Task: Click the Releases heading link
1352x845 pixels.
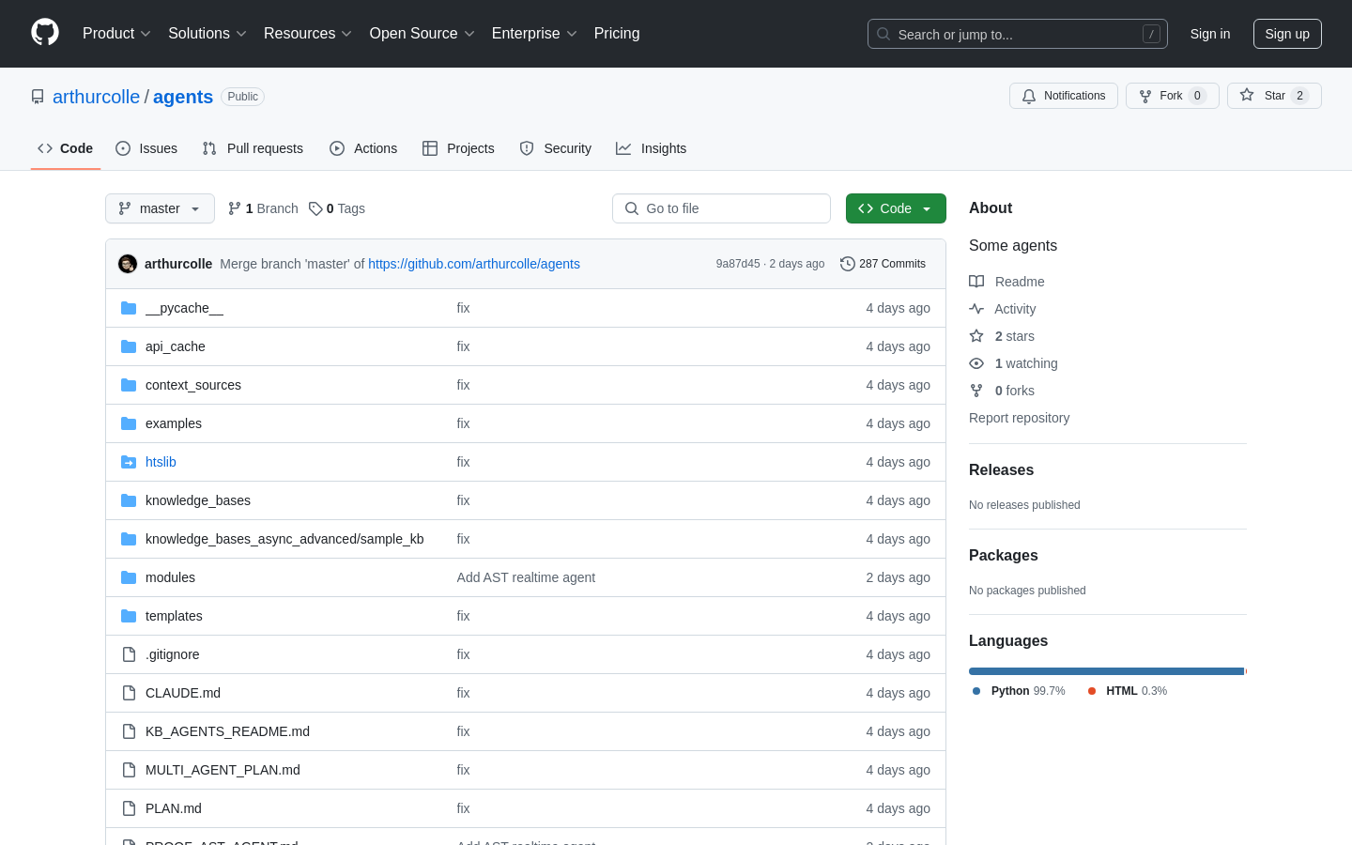Action: pyautogui.click(x=1001, y=470)
